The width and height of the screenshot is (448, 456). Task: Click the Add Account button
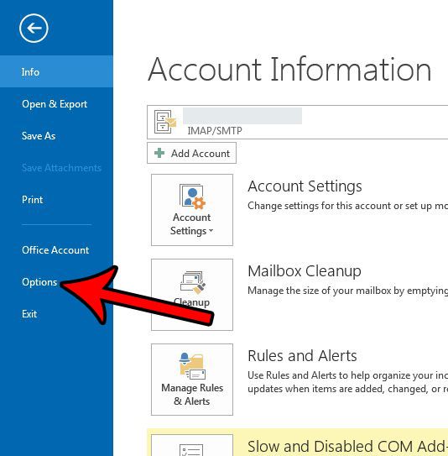[x=192, y=153]
